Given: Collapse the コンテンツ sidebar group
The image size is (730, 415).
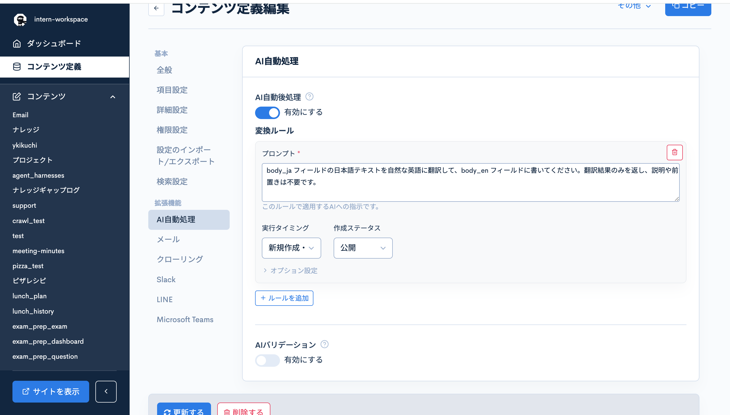Looking at the screenshot, I should pyautogui.click(x=113, y=97).
